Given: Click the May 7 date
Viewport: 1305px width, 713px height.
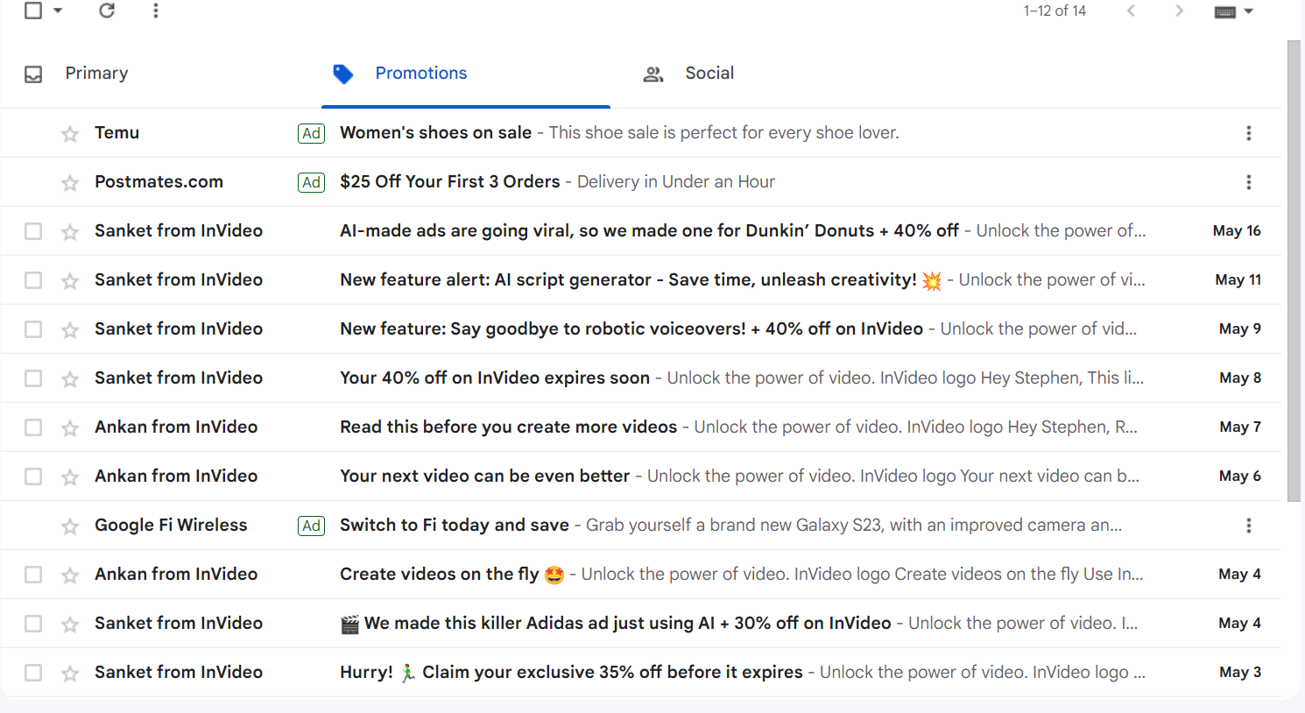Looking at the screenshot, I should 1240,427.
